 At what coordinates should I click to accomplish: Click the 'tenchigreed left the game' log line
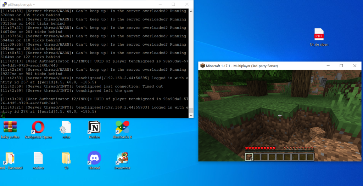pos(67,91)
